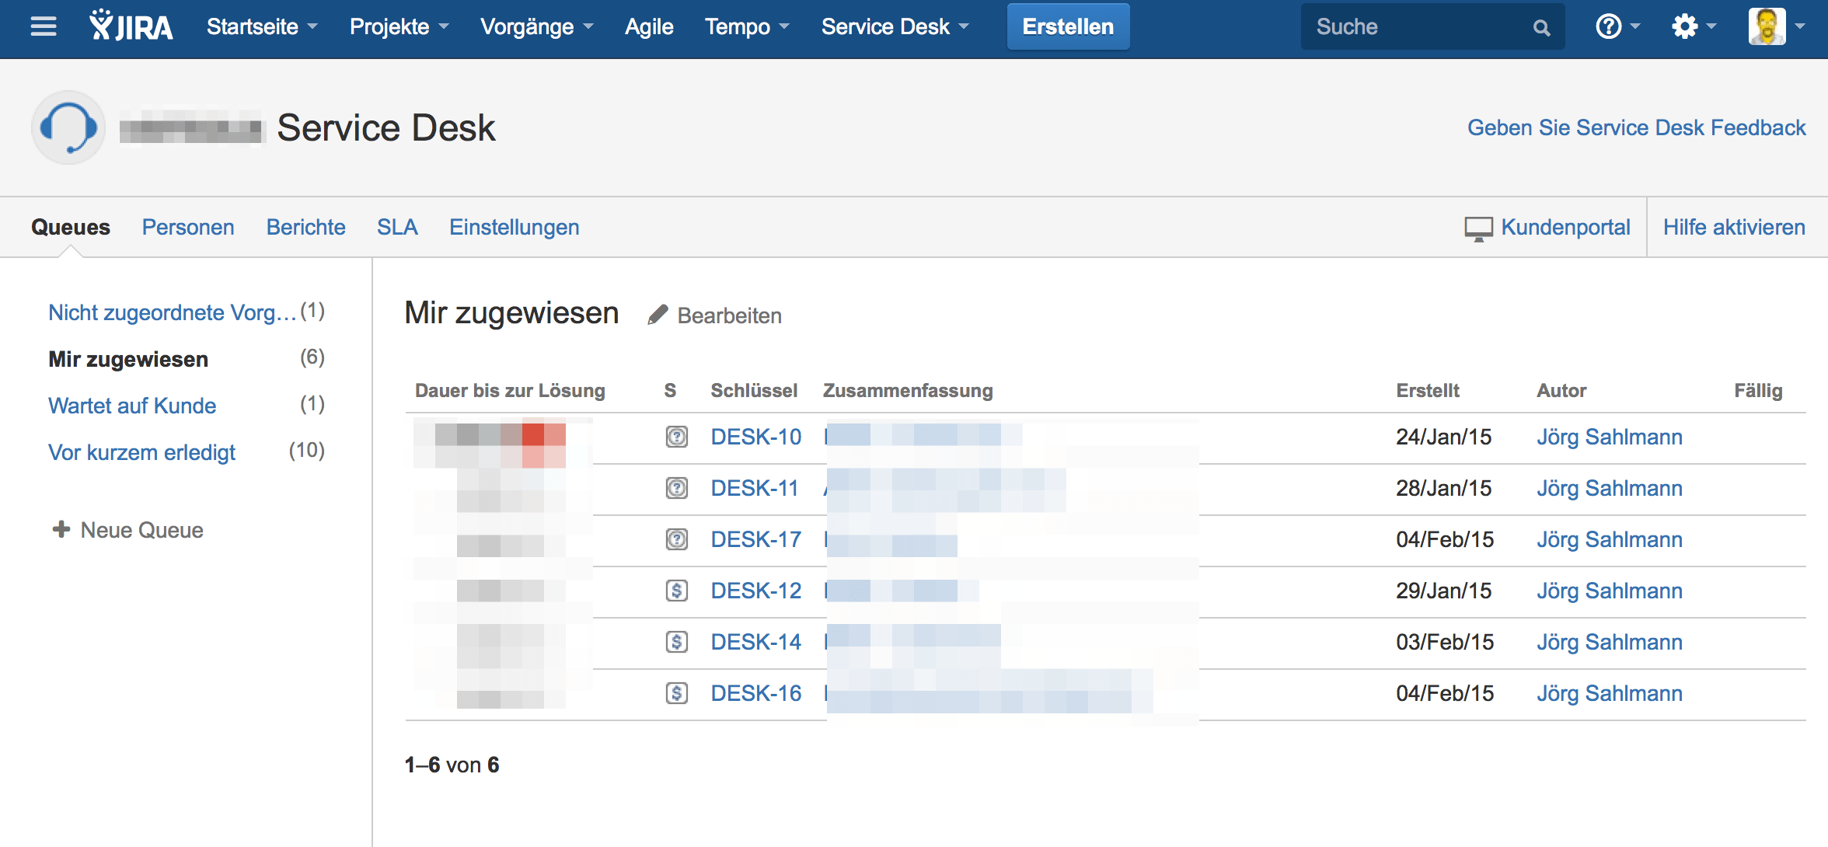The width and height of the screenshot is (1828, 847).
Task: Switch to the Berichte tab
Action: point(305,227)
